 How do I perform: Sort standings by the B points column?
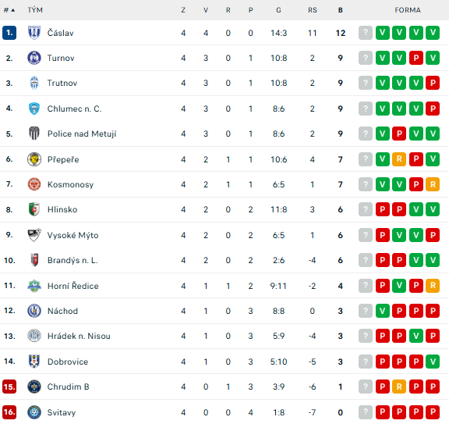pyautogui.click(x=340, y=10)
